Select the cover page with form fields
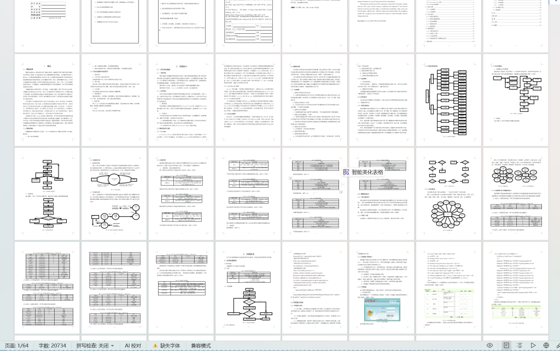The height and width of the screenshot is (351, 560). pyautogui.click(x=47, y=26)
